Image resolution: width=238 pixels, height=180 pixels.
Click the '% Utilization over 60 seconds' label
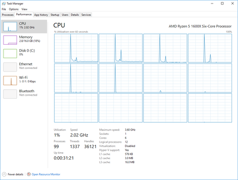tap(71, 32)
